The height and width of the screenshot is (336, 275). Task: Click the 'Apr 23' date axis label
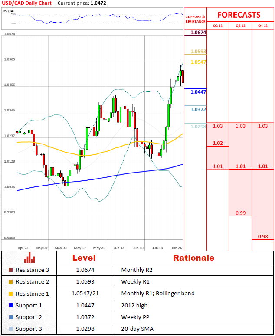click(23, 248)
